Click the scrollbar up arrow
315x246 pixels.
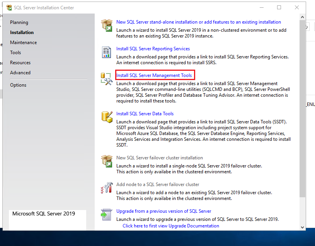point(302,17)
